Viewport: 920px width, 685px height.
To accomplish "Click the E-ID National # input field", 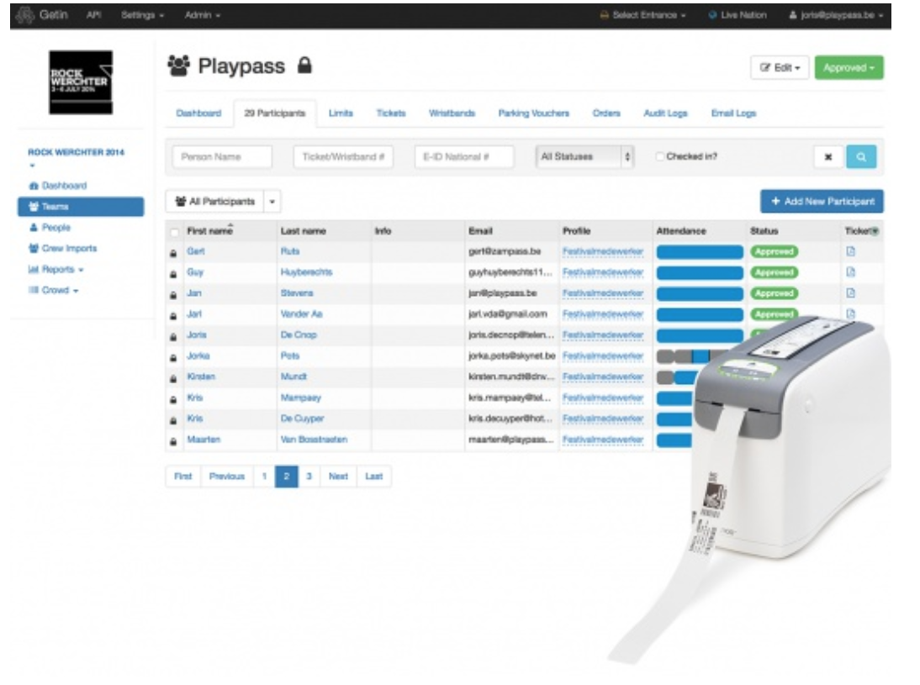I will point(464,156).
